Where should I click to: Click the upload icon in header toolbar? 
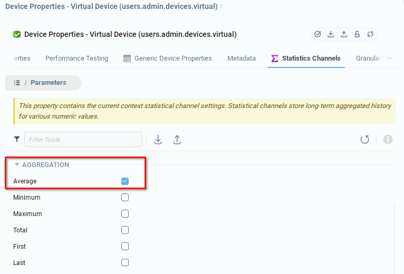coord(344,34)
